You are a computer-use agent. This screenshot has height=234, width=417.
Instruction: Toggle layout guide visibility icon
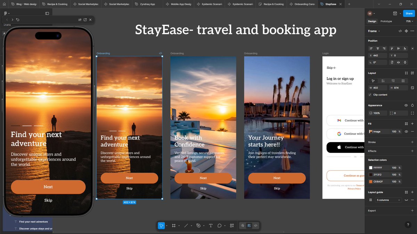(406, 200)
